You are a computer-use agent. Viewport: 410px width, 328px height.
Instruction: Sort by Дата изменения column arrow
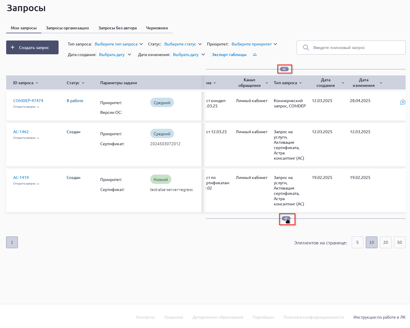click(x=381, y=83)
